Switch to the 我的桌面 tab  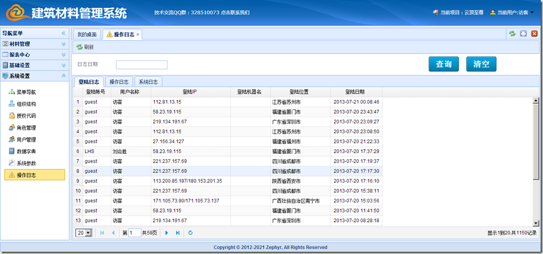coord(87,35)
